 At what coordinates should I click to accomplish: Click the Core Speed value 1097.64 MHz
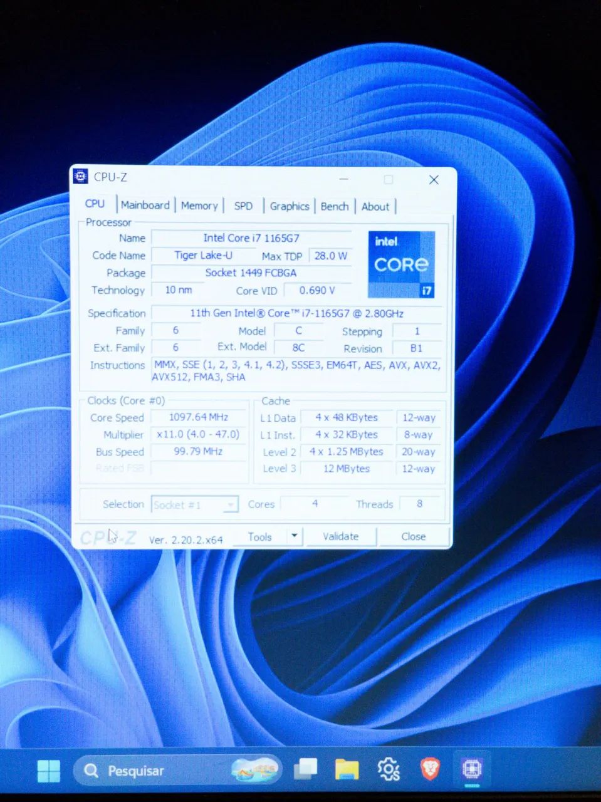point(199,417)
